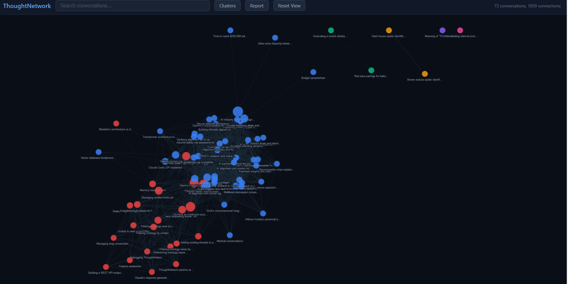Viewport: 568px width, 284px height.
Task: Focus the Search conversations field
Action: [x=133, y=6]
